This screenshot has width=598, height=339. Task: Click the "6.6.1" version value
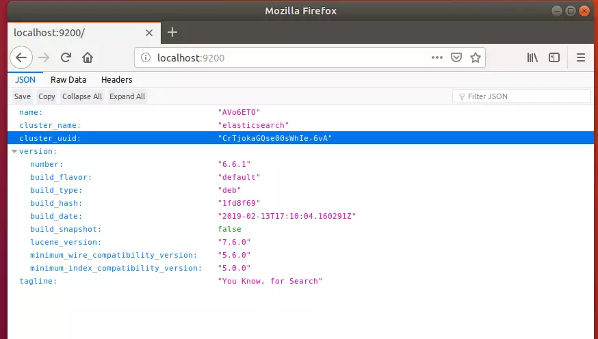234,164
